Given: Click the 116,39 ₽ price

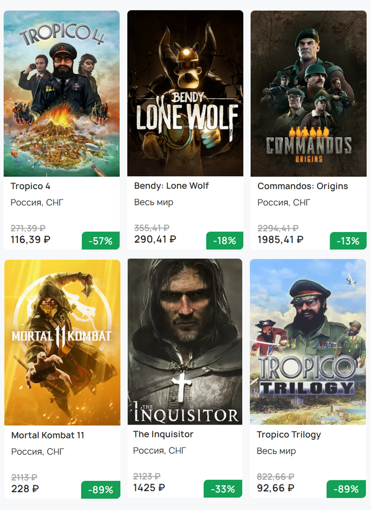Looking at the screenshot, I should point(30,240).
